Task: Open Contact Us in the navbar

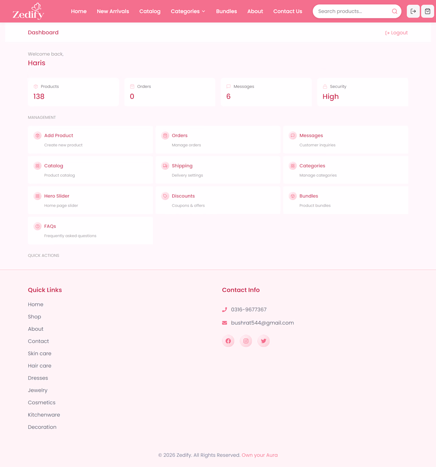Action: [288, 11]
